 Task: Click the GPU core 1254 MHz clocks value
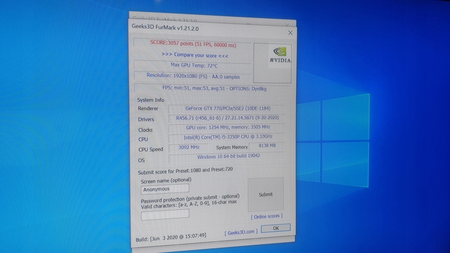tap(228, 127)
